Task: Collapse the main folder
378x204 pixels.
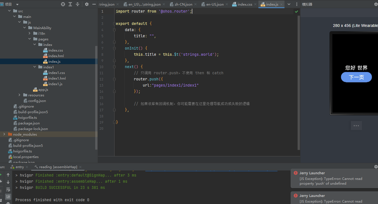Action: tap(14, 17)
